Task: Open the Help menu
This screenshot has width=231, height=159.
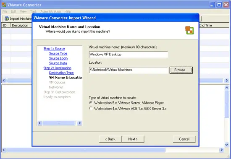Action: (x=68, y=11)
